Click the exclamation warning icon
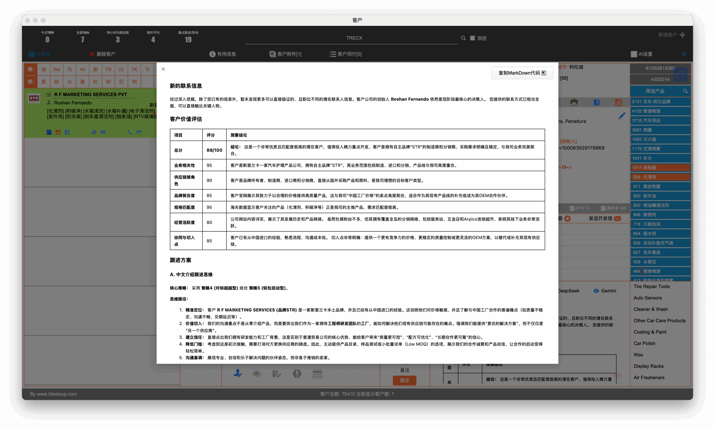Image resolution: width=715 pixels, height=429 pixels. click(297, 374)
